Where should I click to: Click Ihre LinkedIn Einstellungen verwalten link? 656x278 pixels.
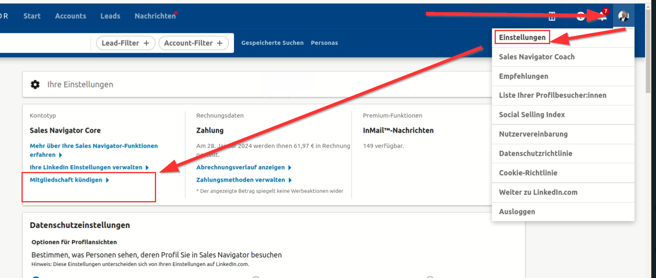pos(86,168)
